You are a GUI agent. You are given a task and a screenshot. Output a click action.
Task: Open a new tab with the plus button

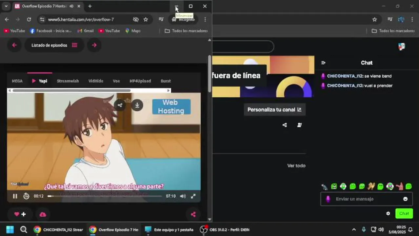click(90, 6)
